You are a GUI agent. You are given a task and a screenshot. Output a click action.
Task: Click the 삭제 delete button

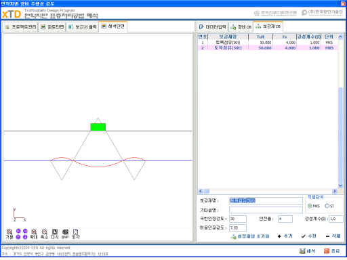tap(333, 236)
